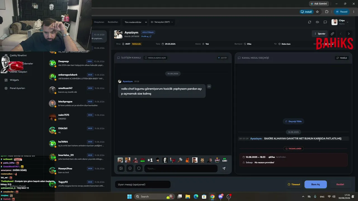Click the Profili aç link
Screen dimensions: 358x201
(x=146, y=37)
